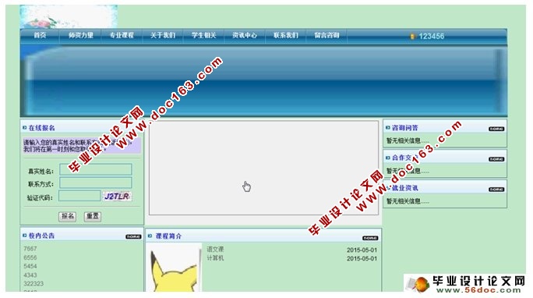Open 联系我们 menu item

[286, 35]
